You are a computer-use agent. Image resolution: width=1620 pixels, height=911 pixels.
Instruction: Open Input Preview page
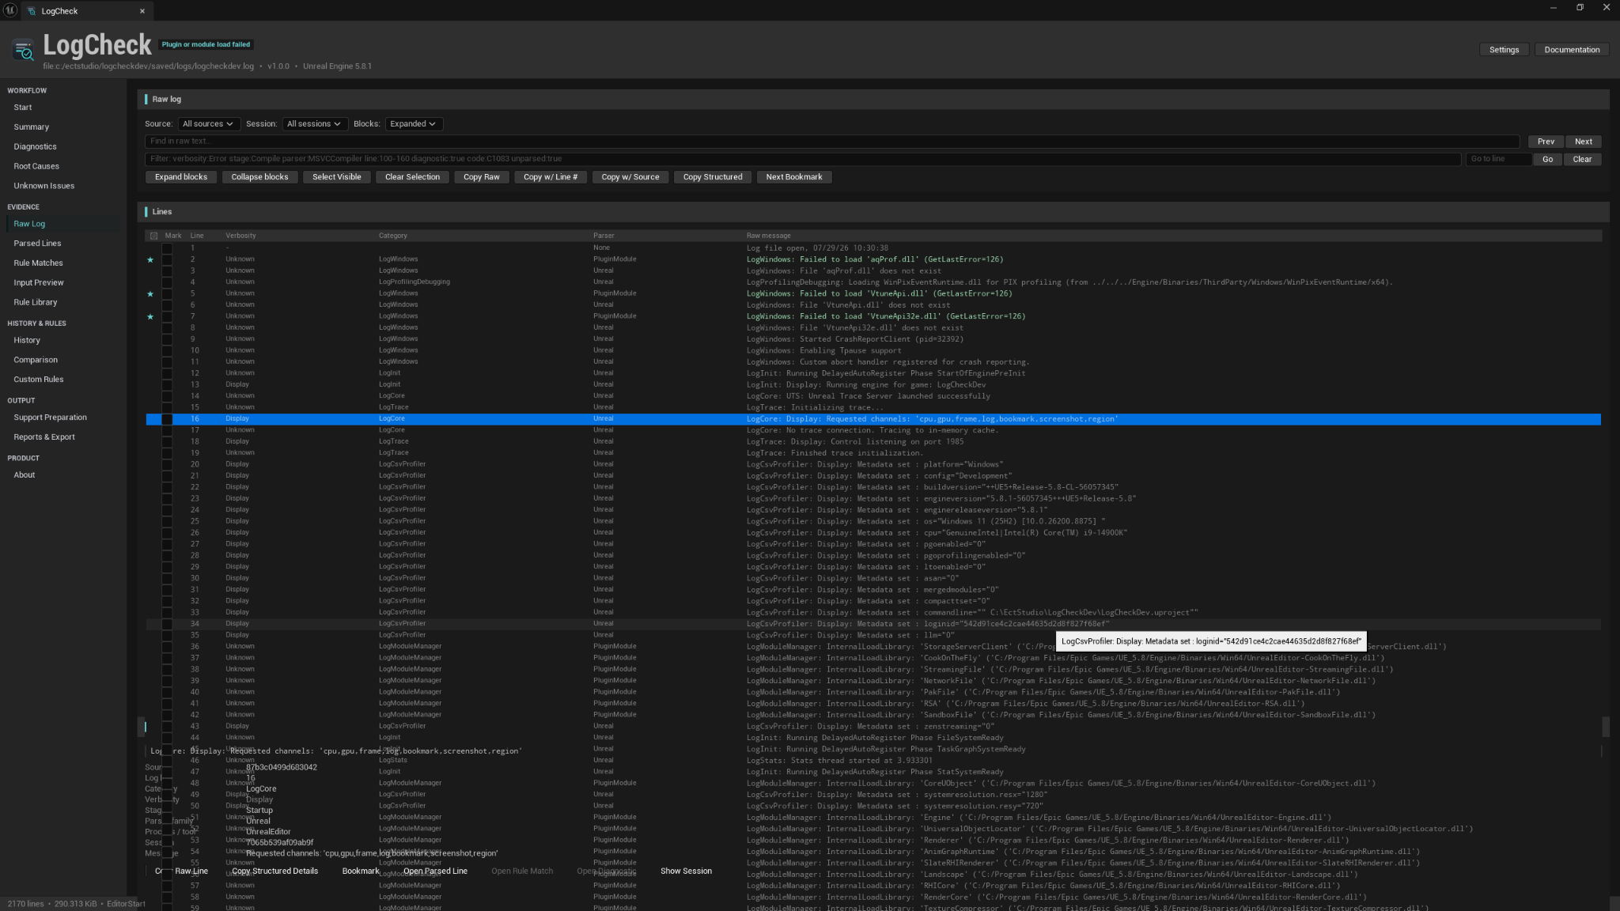pyautogui.click(x=39, y=282)
